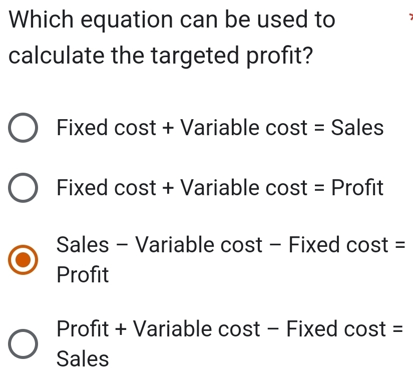
Task: Select the "Fixed cost + Variable cost = Sales" radio button
Action: point(22,129)
